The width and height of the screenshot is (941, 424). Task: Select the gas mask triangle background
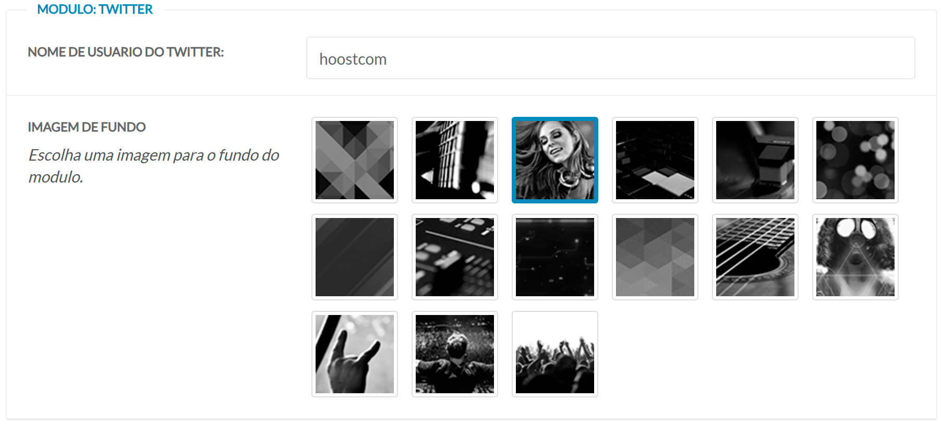[855, 257]
